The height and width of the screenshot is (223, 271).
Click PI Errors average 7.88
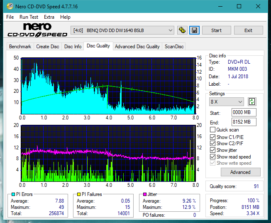(60, 201)
